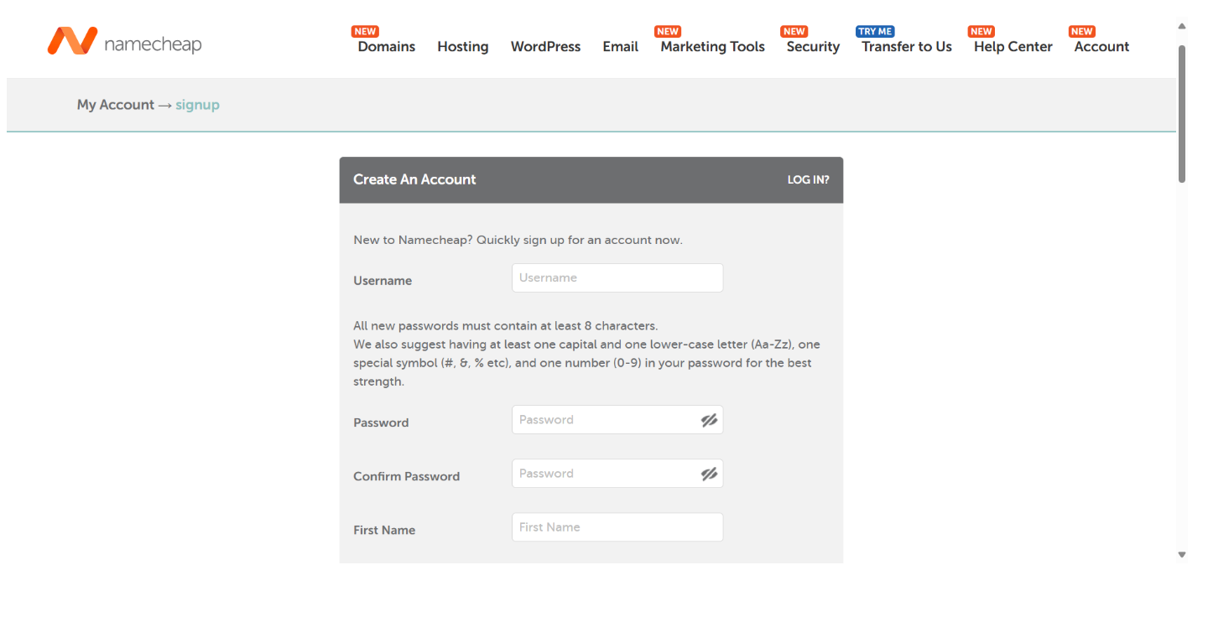This screenshot has width=1208, height=617.
Task: Click the First Name label
Action: click(x=384, y=530)
